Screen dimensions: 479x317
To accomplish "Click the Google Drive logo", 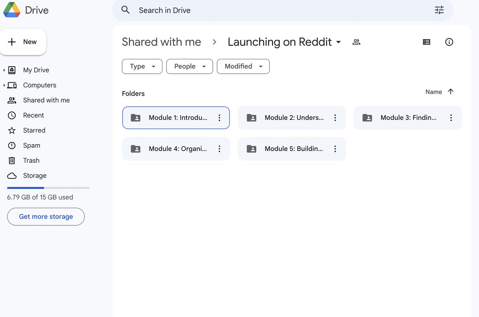I will [12, 10].
